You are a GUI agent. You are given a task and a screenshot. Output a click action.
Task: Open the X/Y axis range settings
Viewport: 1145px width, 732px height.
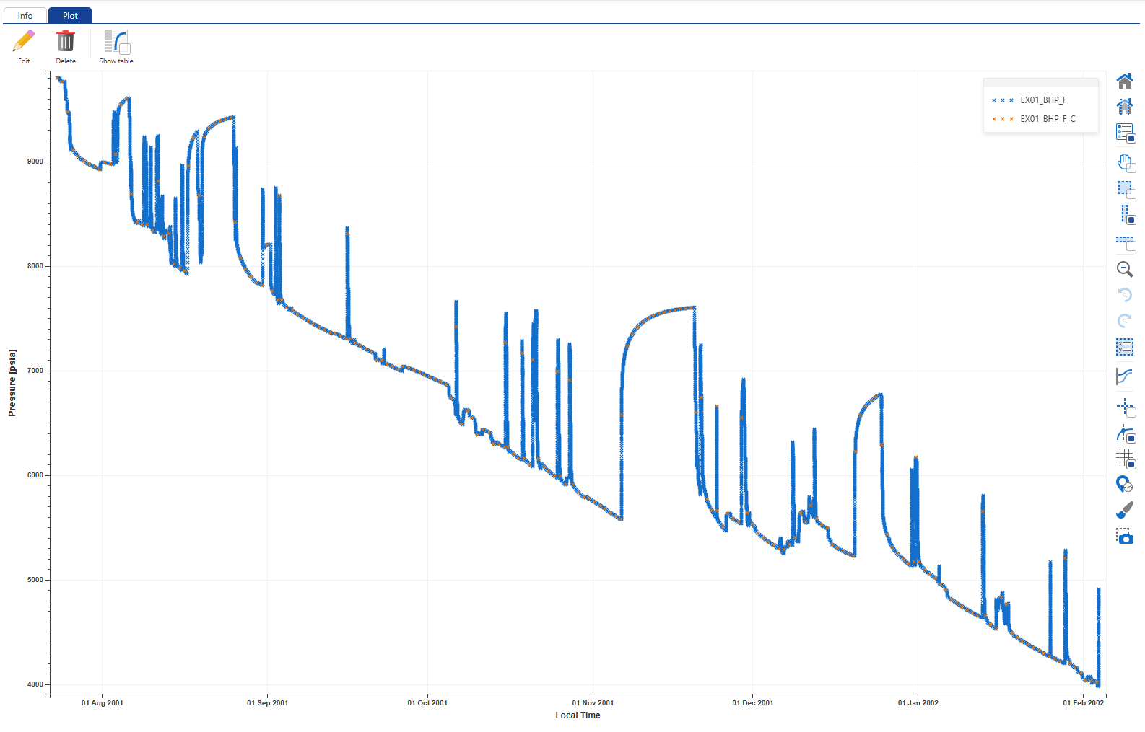click(1125, 347)
